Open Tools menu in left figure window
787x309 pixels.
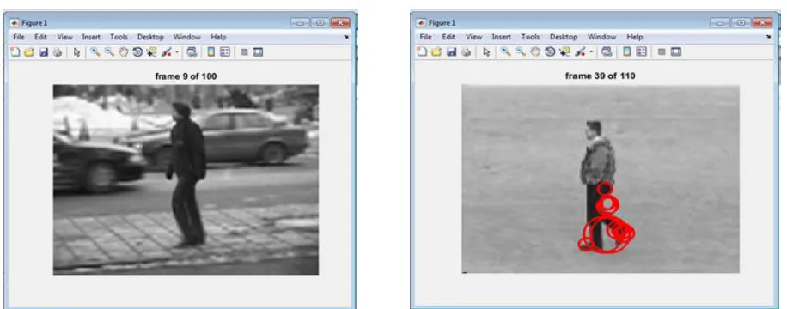click(119, 37)
